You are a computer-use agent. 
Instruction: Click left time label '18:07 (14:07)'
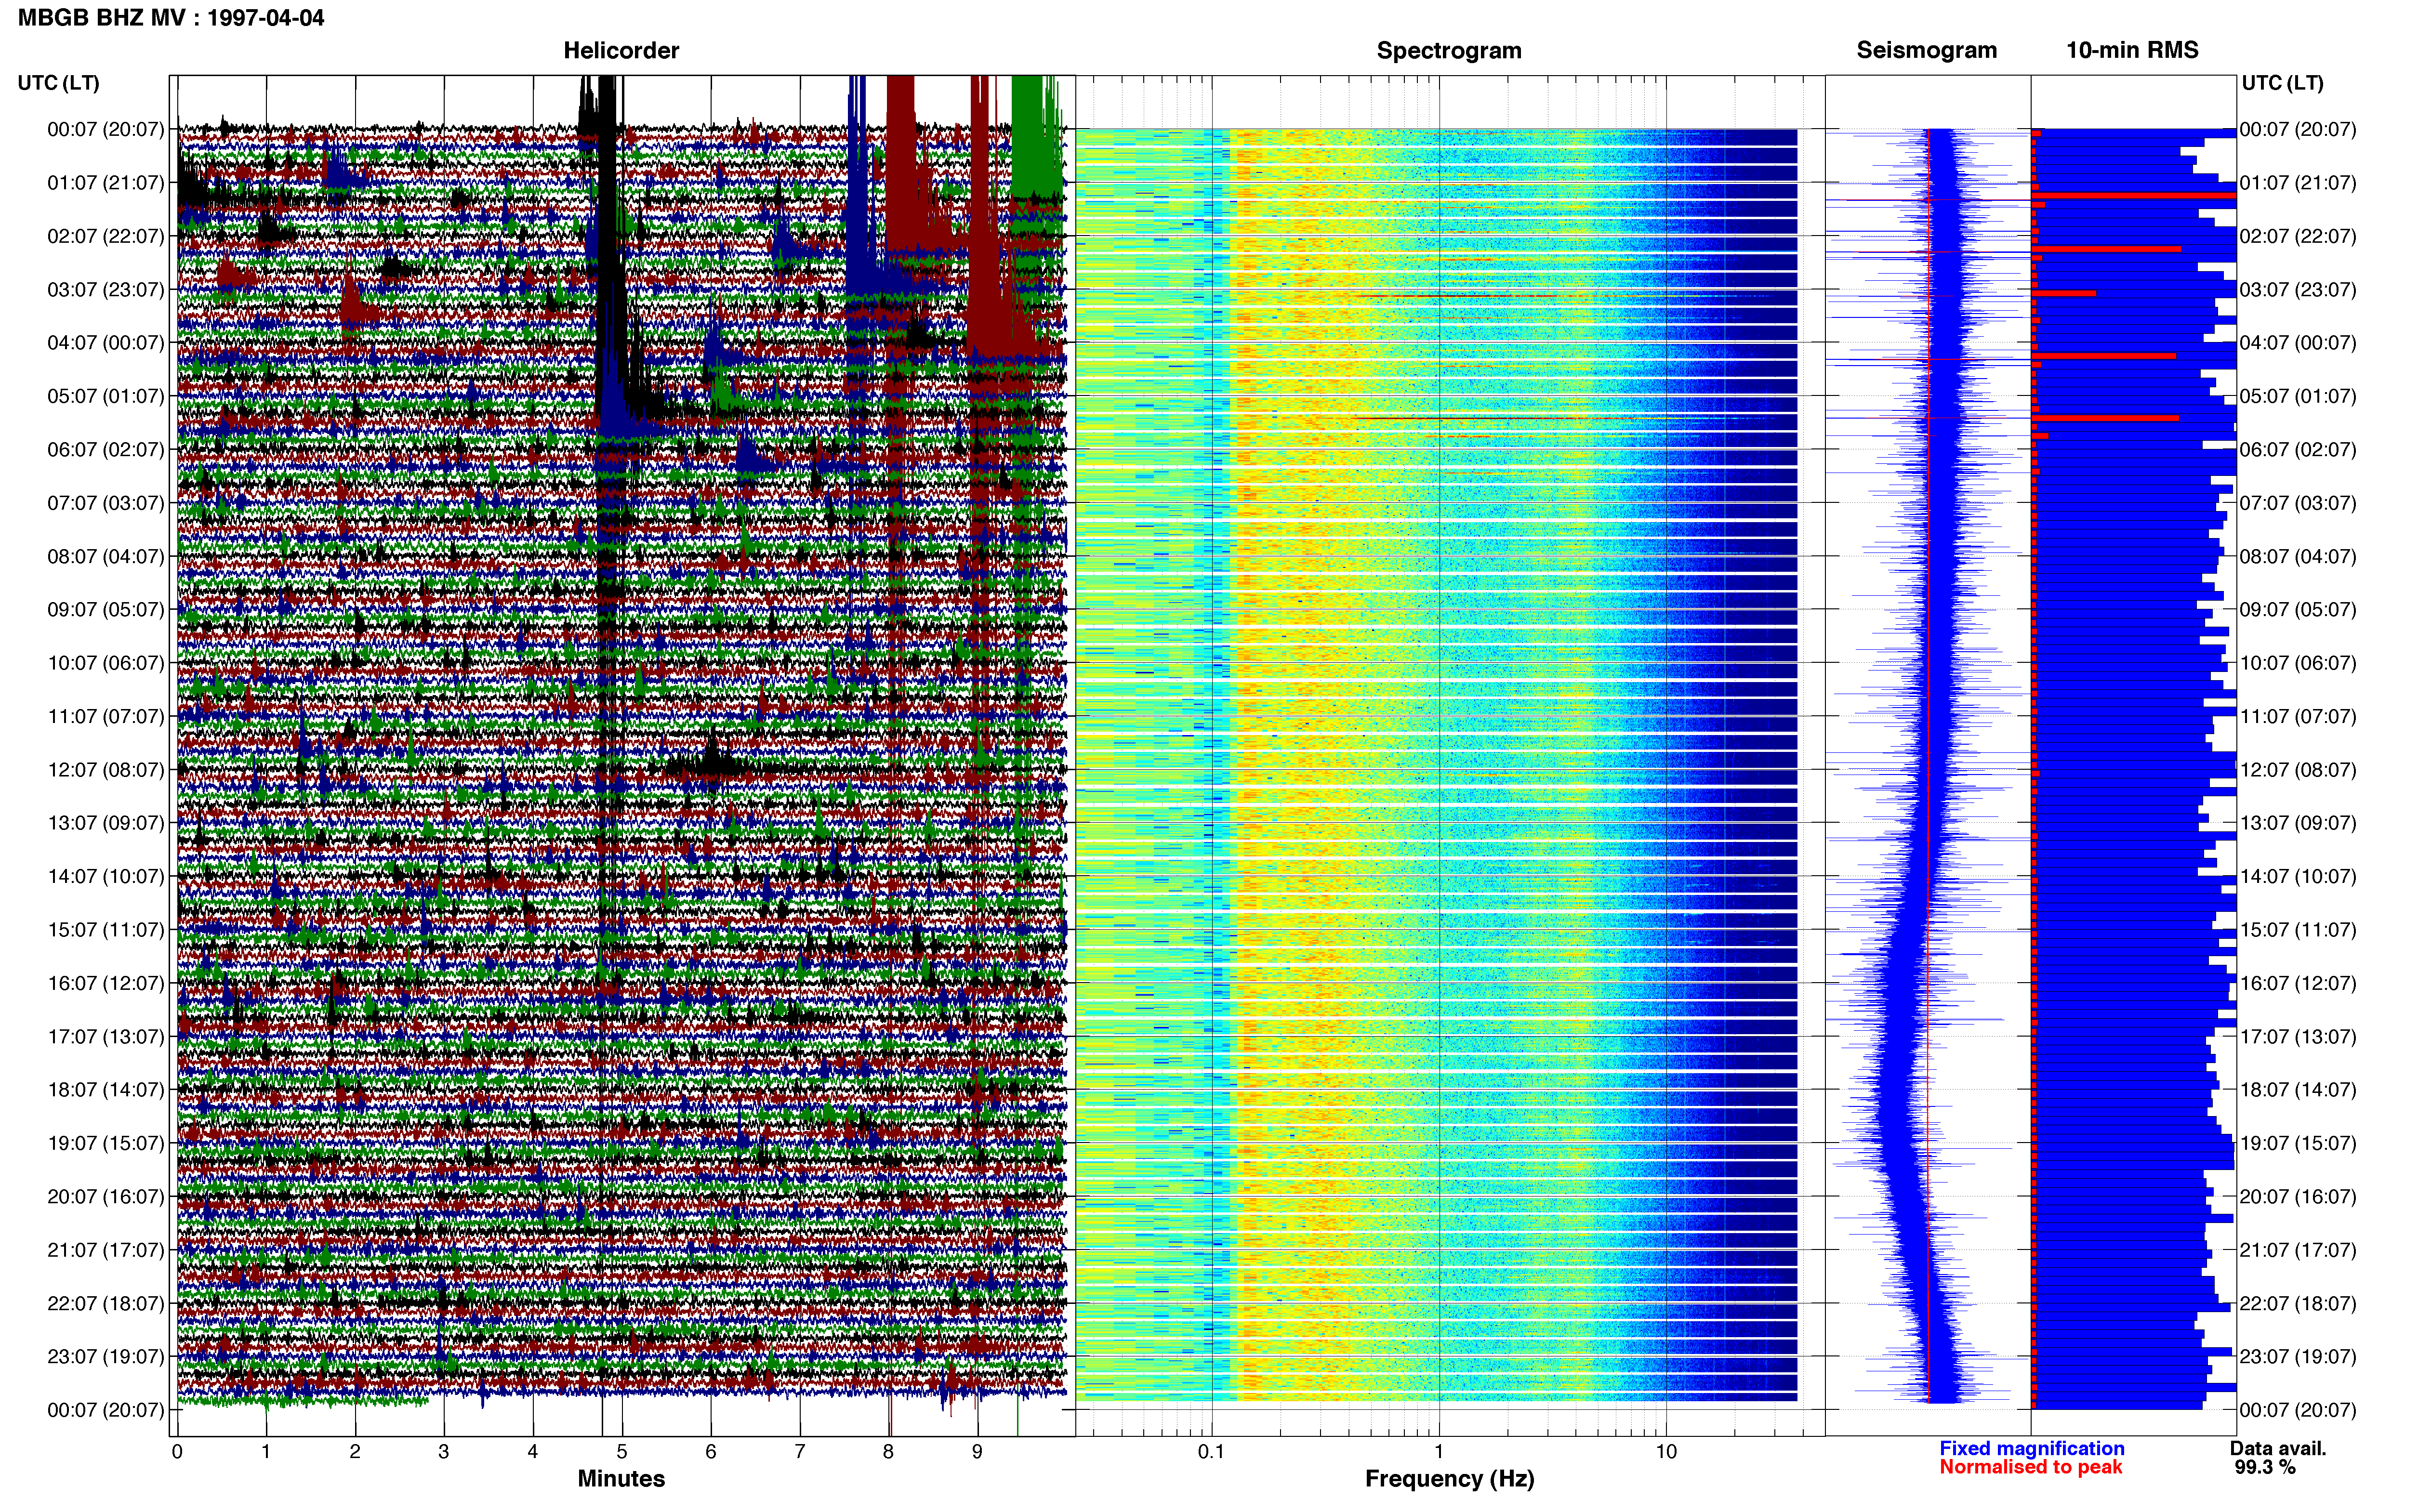106,1090
